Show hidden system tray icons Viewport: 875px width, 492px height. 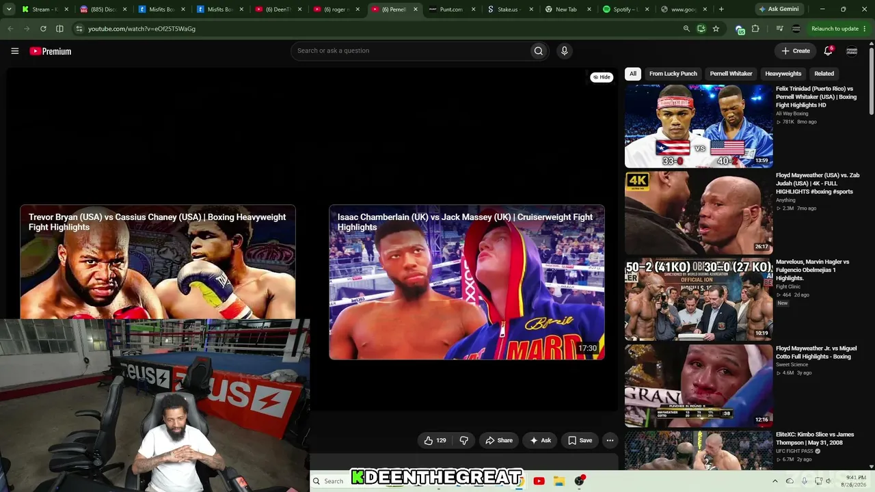coord(775,481)
